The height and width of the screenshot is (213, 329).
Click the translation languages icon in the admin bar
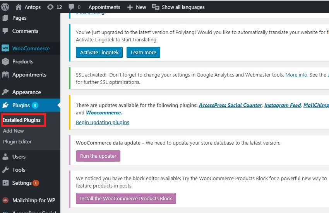[156, 7]
